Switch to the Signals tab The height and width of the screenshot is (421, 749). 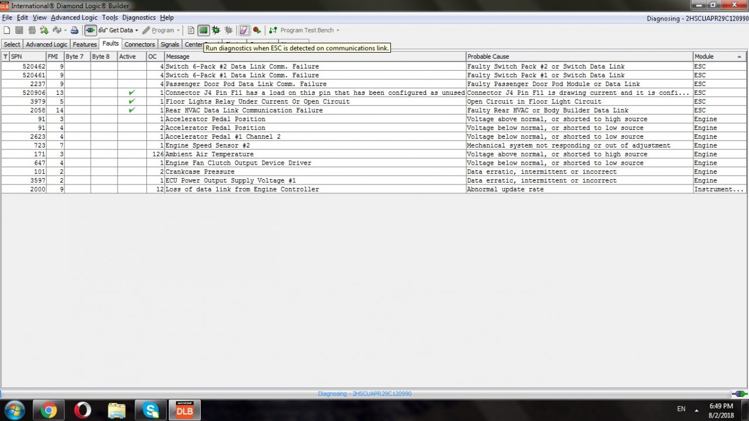coord(170,45)
